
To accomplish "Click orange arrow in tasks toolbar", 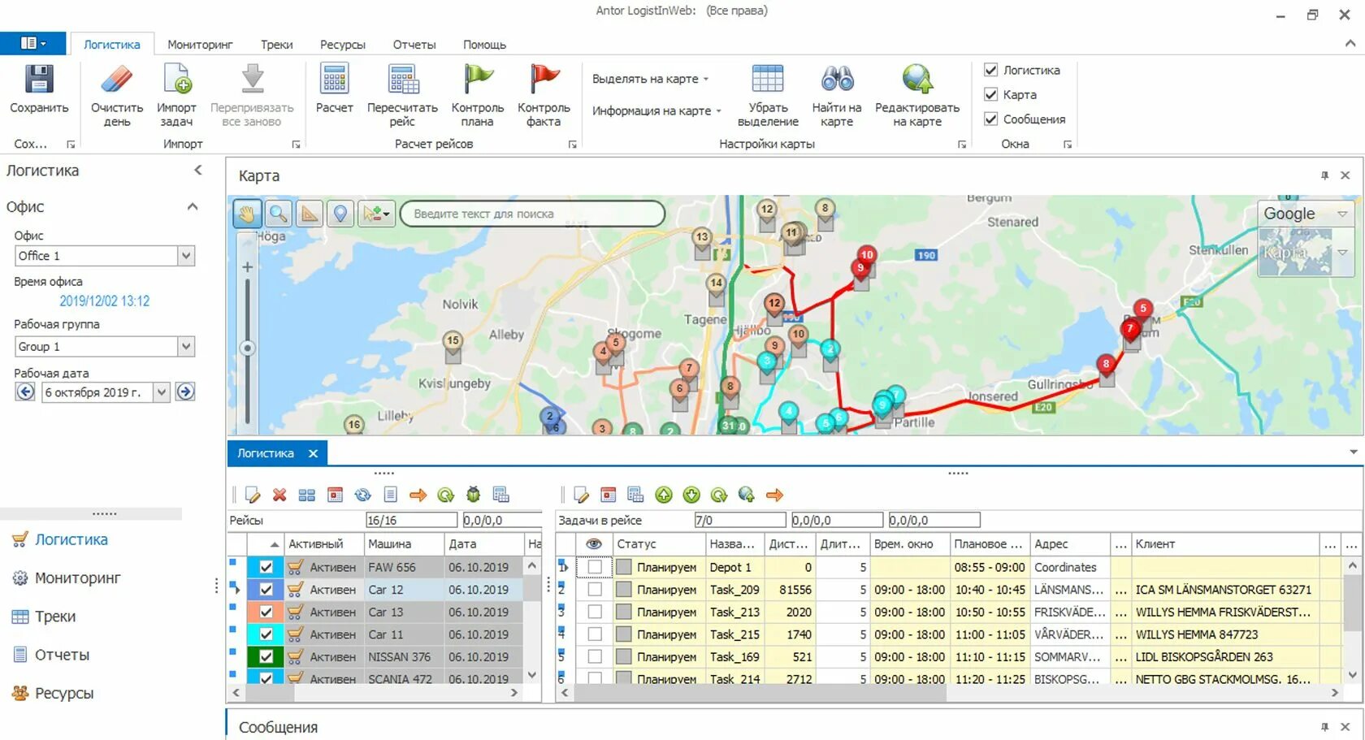I will [774, 495].
